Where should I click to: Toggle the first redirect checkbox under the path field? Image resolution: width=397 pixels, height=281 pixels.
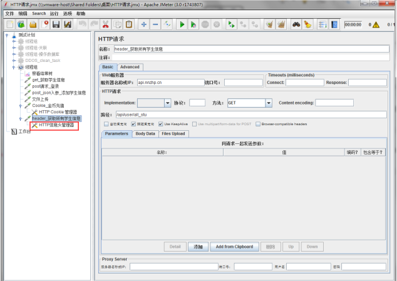[105, 124]
